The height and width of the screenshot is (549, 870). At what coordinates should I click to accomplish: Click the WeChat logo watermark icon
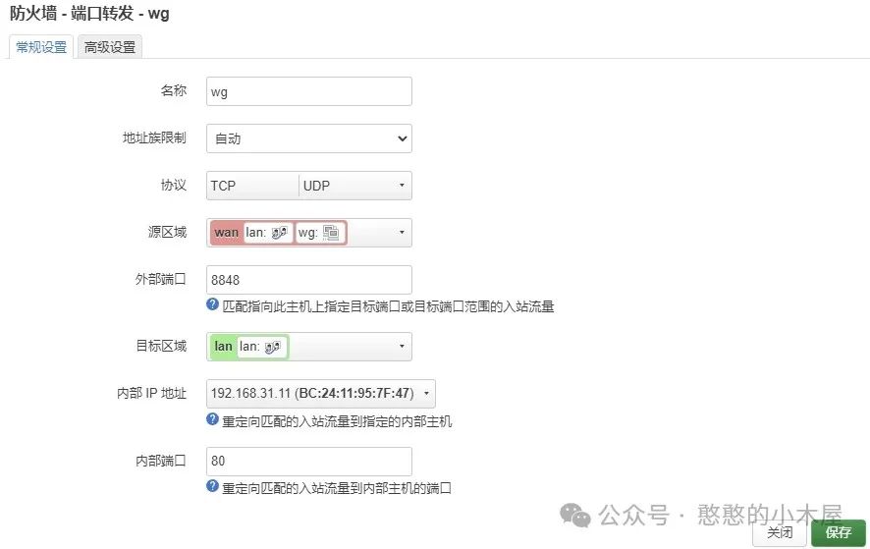pos(574,515)
